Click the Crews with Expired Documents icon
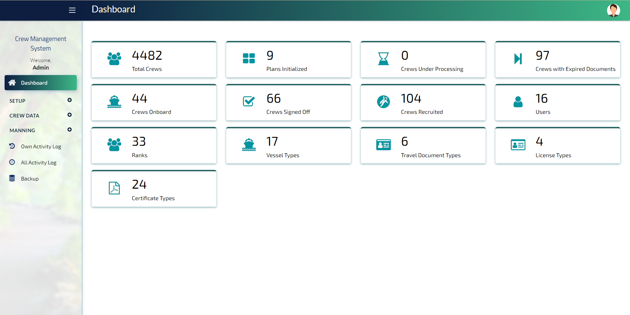 (518, 59)
